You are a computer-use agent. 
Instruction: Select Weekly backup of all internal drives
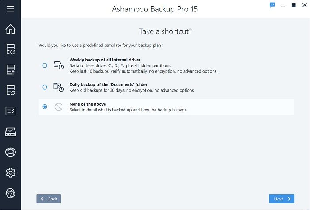pyautogui.click(x=45, y=65)
